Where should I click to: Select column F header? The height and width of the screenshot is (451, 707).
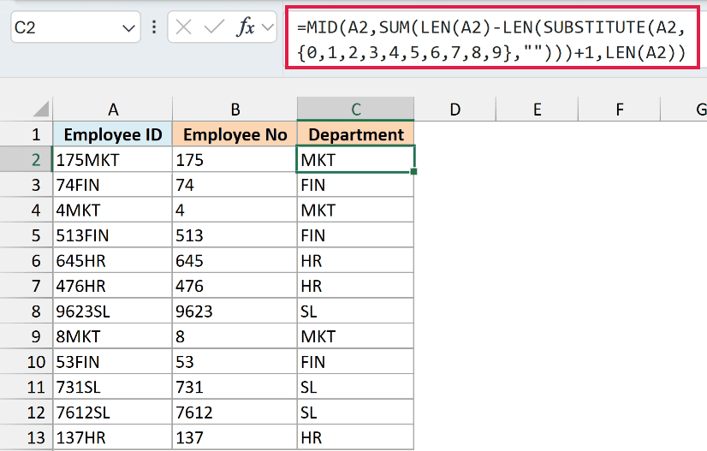pos(620,110)
